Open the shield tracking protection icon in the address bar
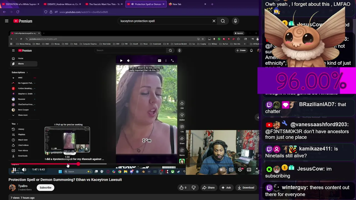 click(46, 12)
